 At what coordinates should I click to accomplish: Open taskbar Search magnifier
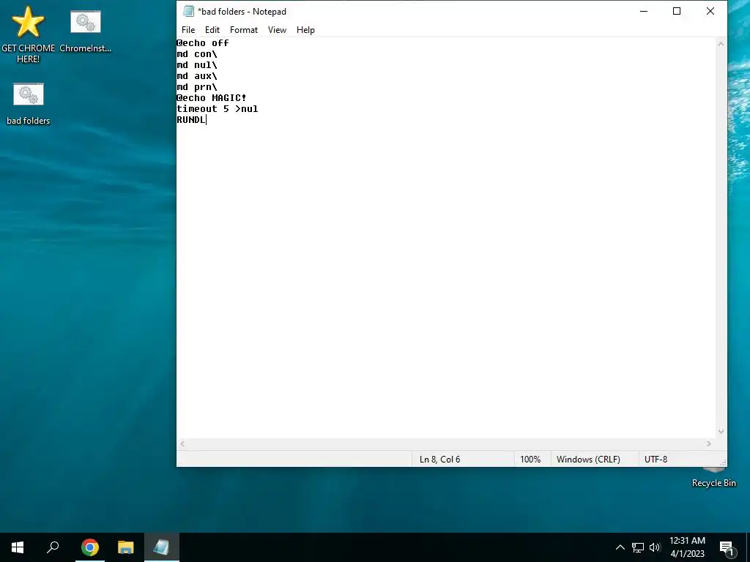[x=53, y=547]
